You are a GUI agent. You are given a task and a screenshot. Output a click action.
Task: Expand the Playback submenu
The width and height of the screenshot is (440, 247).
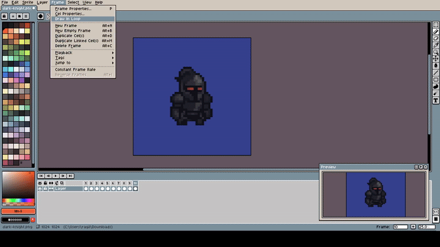pyautogui.click(x=83, y=53)
